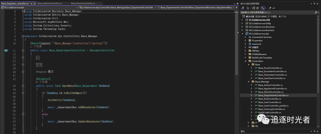The width and height of the screenshot is (321, 134).
Task: Collapse the Base folder under Controllers
Action: tap(248, 64)
